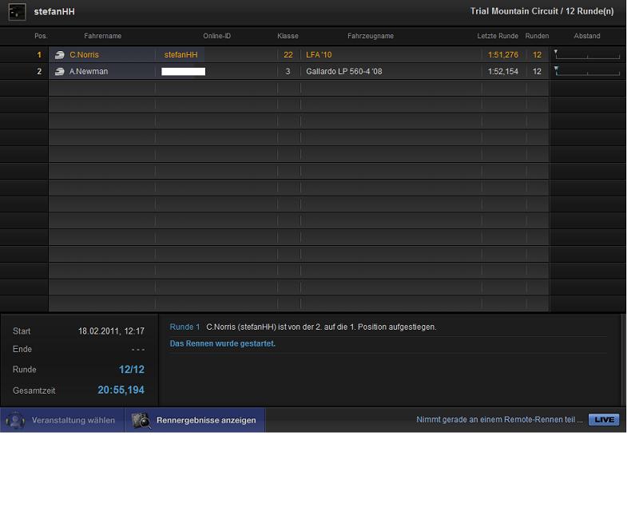Image resolution: width=627 pixels, height=511 pixels.
Task: Click the Veranstaltung wählen driver icon
Action: (x=15, y=420)
